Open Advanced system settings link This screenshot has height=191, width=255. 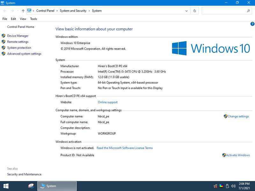[24, 53]
